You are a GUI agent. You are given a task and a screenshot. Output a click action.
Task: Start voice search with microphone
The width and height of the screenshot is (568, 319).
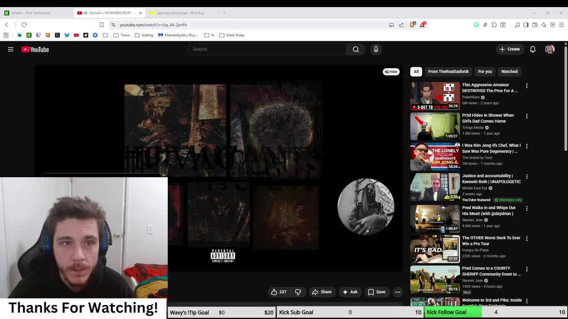pyautogui.click(x=376, y=49)
